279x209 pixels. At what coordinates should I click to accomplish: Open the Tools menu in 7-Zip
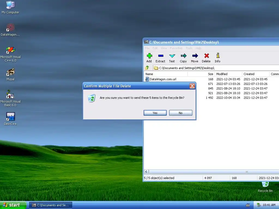[x=189, y=48]
